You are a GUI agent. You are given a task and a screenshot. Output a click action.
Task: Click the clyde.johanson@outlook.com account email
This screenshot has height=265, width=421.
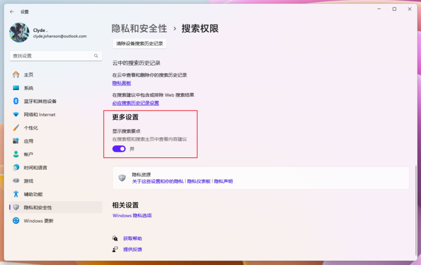[60, 36]
